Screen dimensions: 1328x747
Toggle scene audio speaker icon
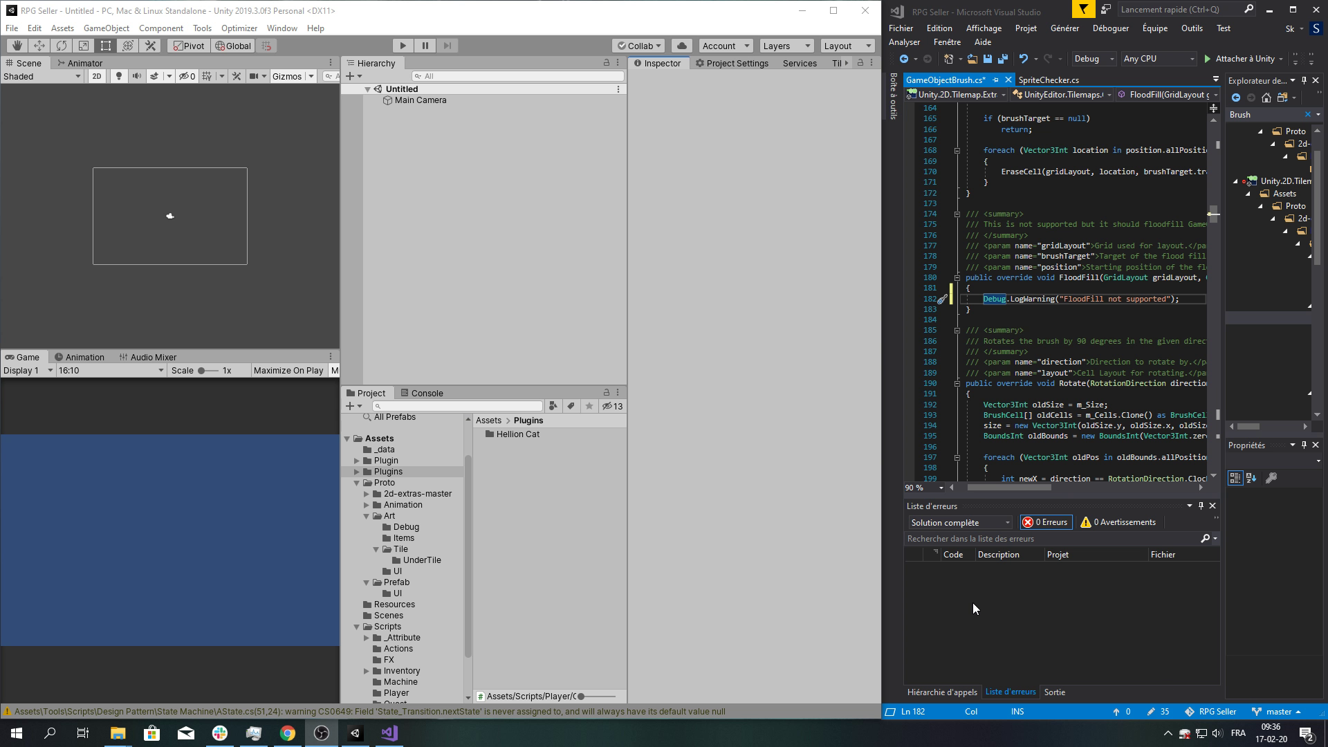click(x=137, y=76)
